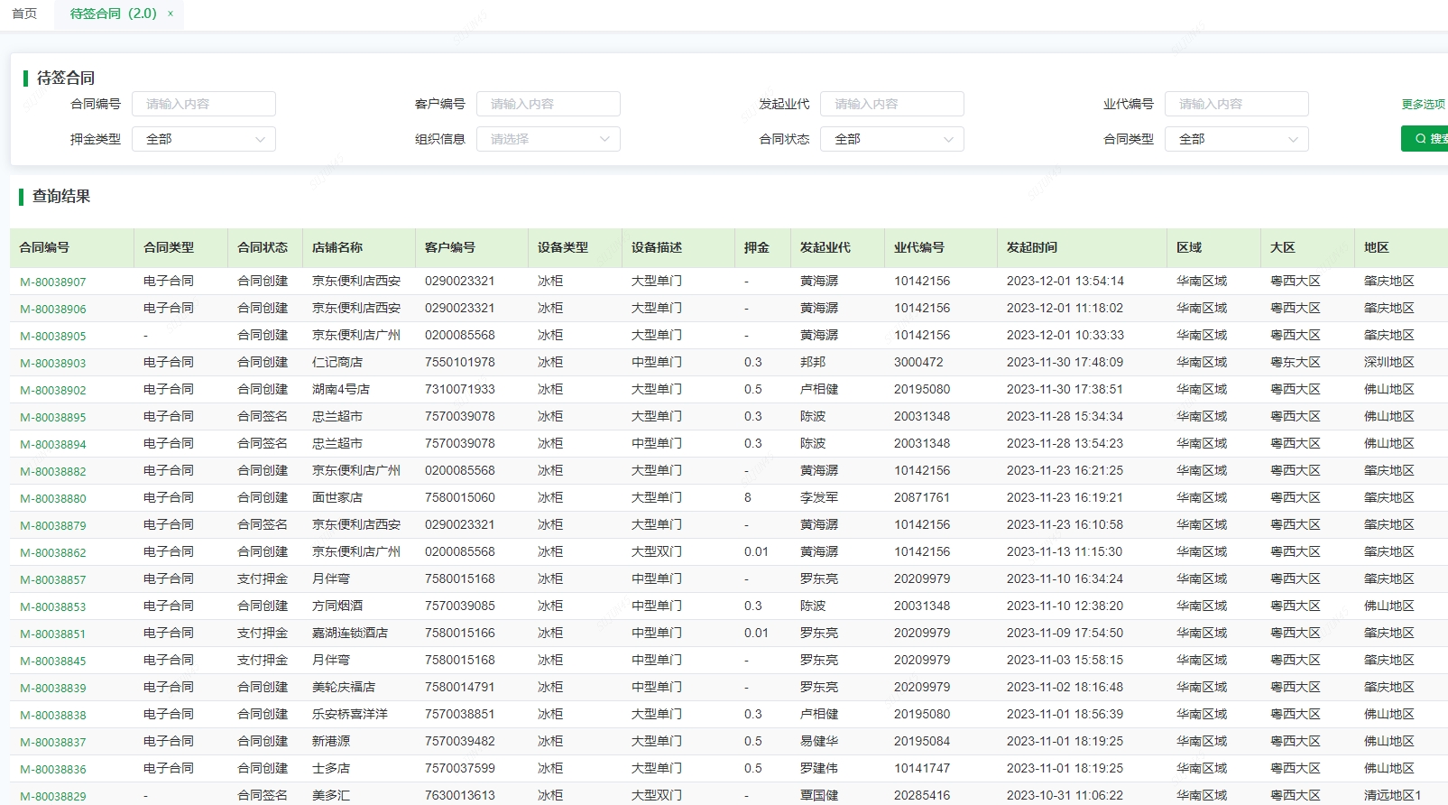
Task: Open contract M-80038894
Action: (53, 444)
